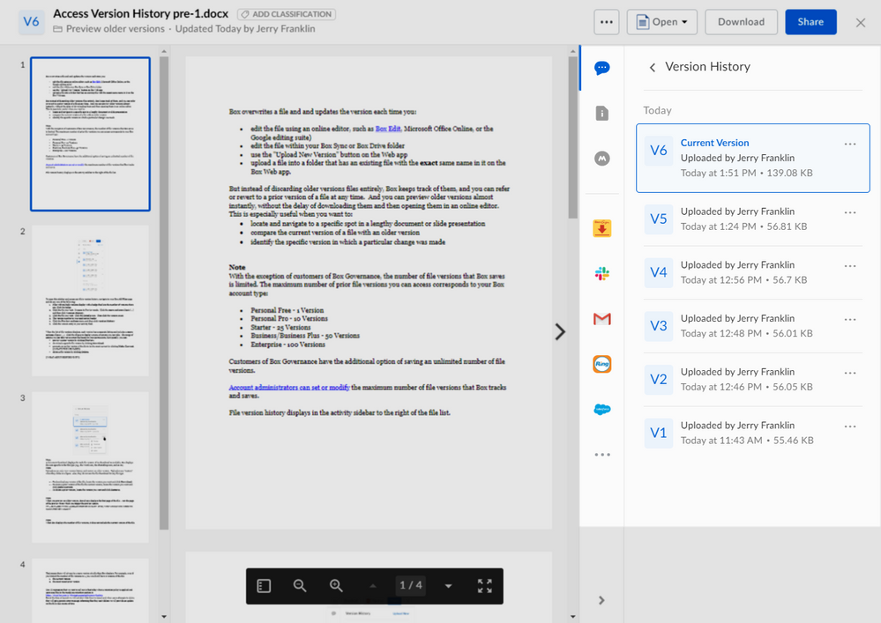Click the thumbnail list scroll-up arrow
The image size is (881, 623).
[164, 51]
